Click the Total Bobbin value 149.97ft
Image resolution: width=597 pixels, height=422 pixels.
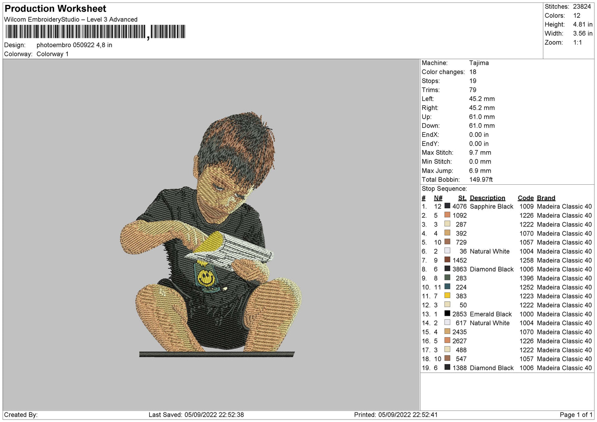click(481, 180)
